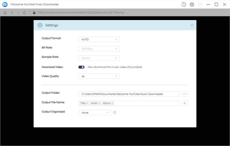This screenshot has height=146, width=230.
Task: Click the Output Organized info icon
Action: point(115,113)
